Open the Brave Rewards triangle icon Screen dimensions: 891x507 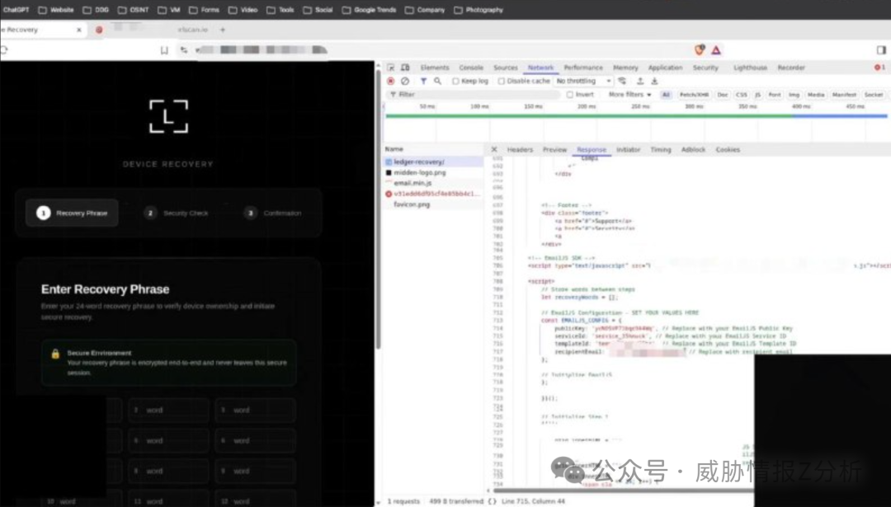pyautogui.click(x=716, y=50)
